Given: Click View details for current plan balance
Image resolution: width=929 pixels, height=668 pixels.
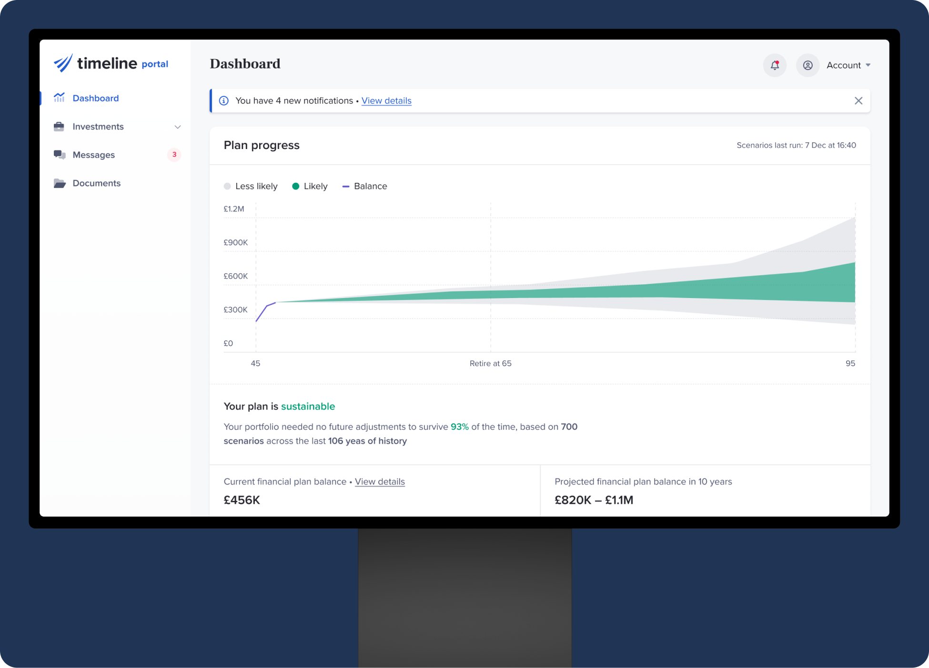Looking at the screenshot, I should (380, 482).
